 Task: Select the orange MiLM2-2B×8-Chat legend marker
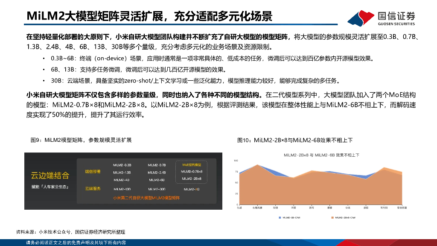click(x=333, y=218)
